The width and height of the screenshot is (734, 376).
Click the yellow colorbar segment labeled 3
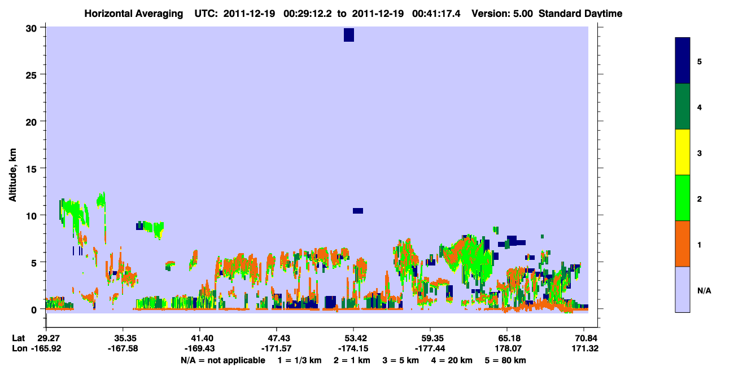pos(683,152)
